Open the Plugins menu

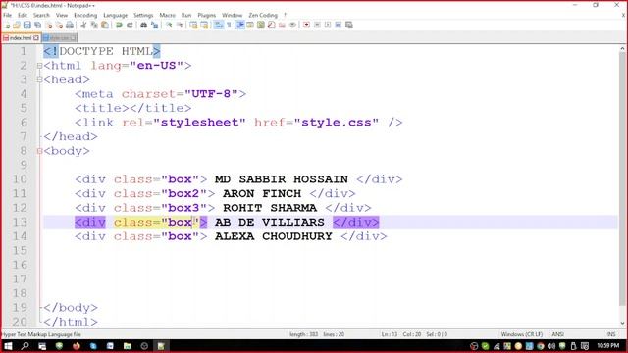tap(207, 15)
